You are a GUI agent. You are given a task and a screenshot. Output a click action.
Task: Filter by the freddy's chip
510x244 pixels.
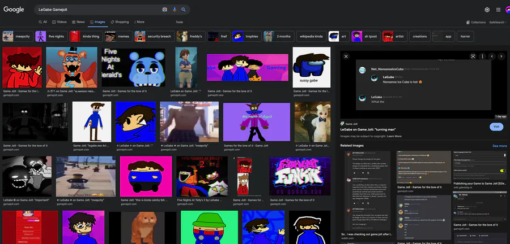click(191, 36)
